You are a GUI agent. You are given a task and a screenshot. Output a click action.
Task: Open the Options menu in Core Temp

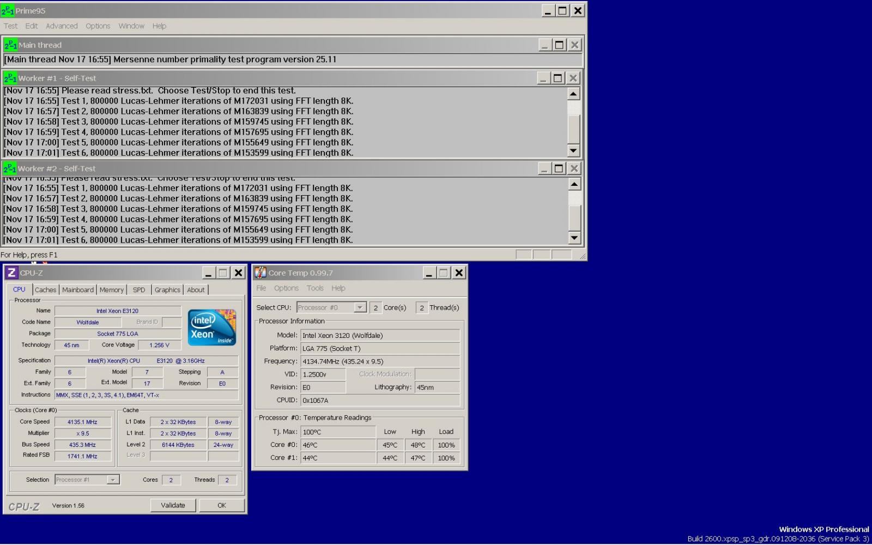[286, 288]
